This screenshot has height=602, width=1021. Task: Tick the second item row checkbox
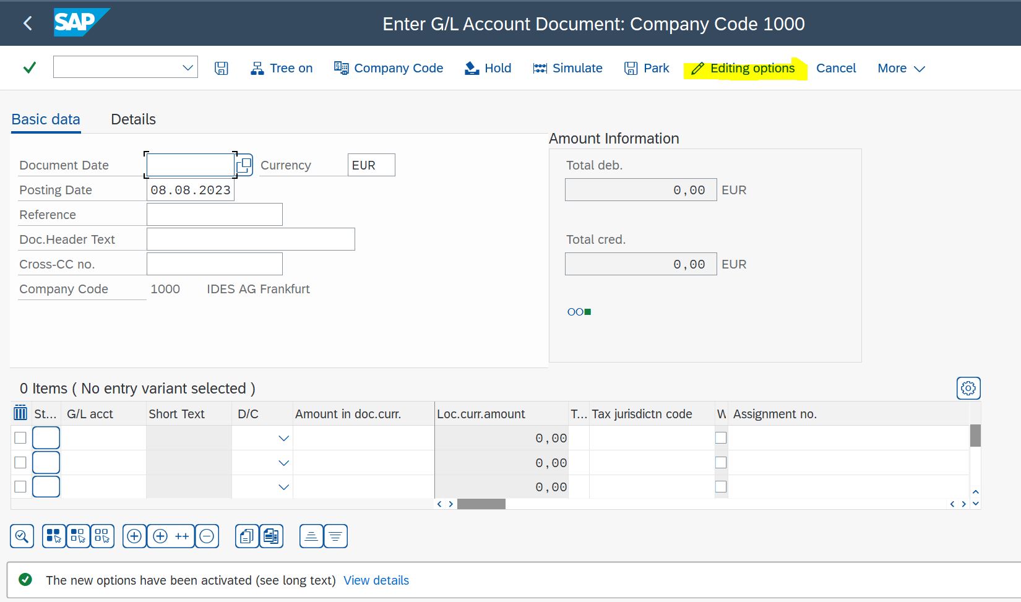pyautogui.click(x=20, y=462)
